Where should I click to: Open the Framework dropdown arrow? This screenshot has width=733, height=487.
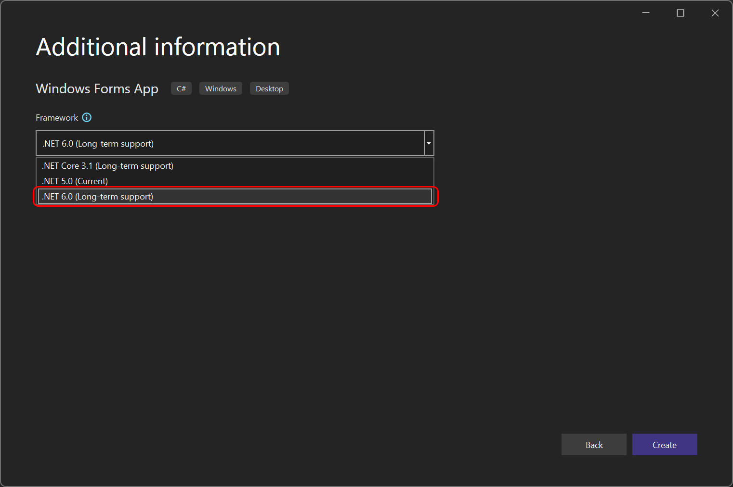429,143
